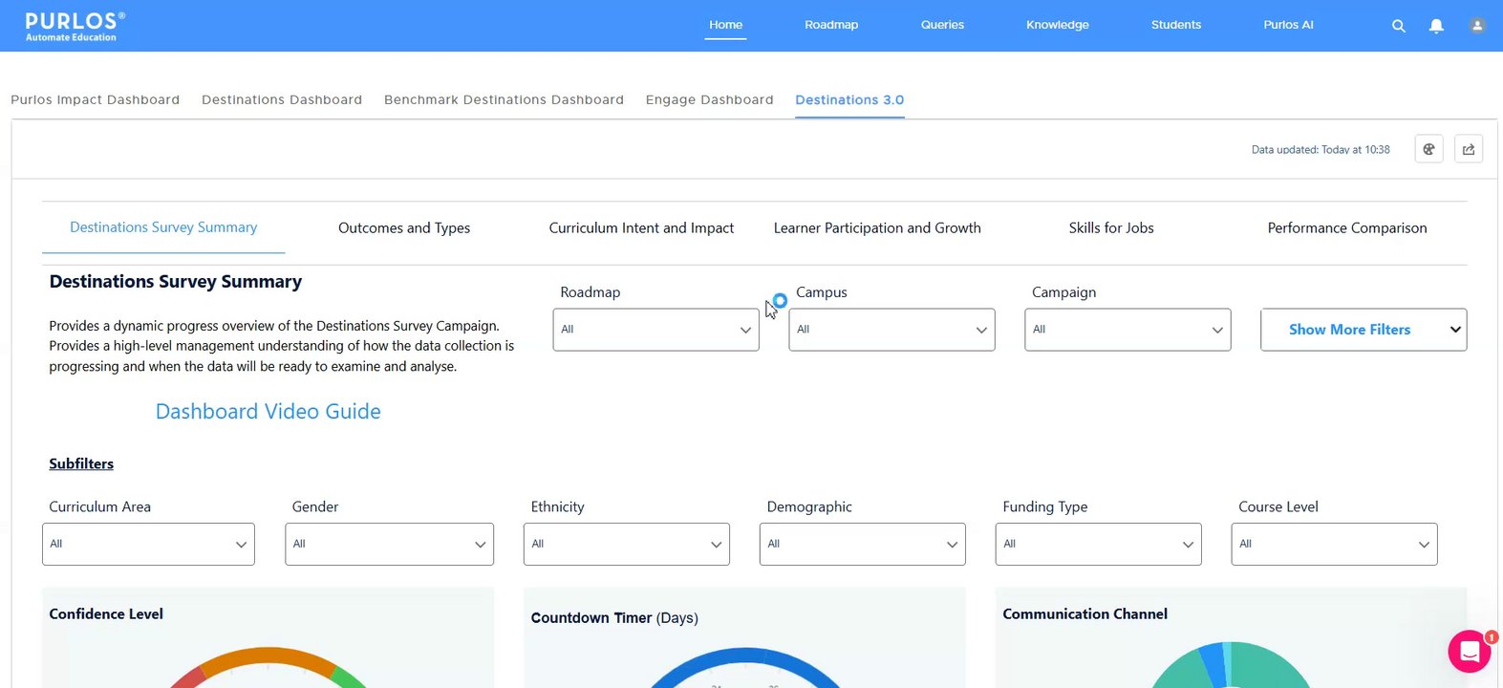Open the Skills for Jobs tab

[1111, 228]
